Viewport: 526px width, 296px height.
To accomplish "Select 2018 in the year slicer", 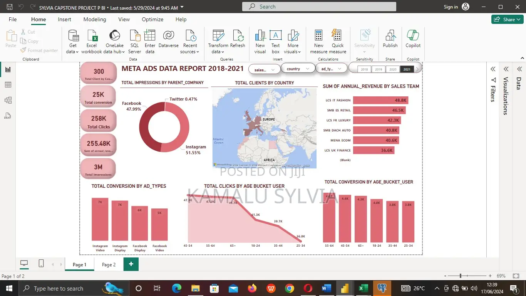I will [364, 69].
